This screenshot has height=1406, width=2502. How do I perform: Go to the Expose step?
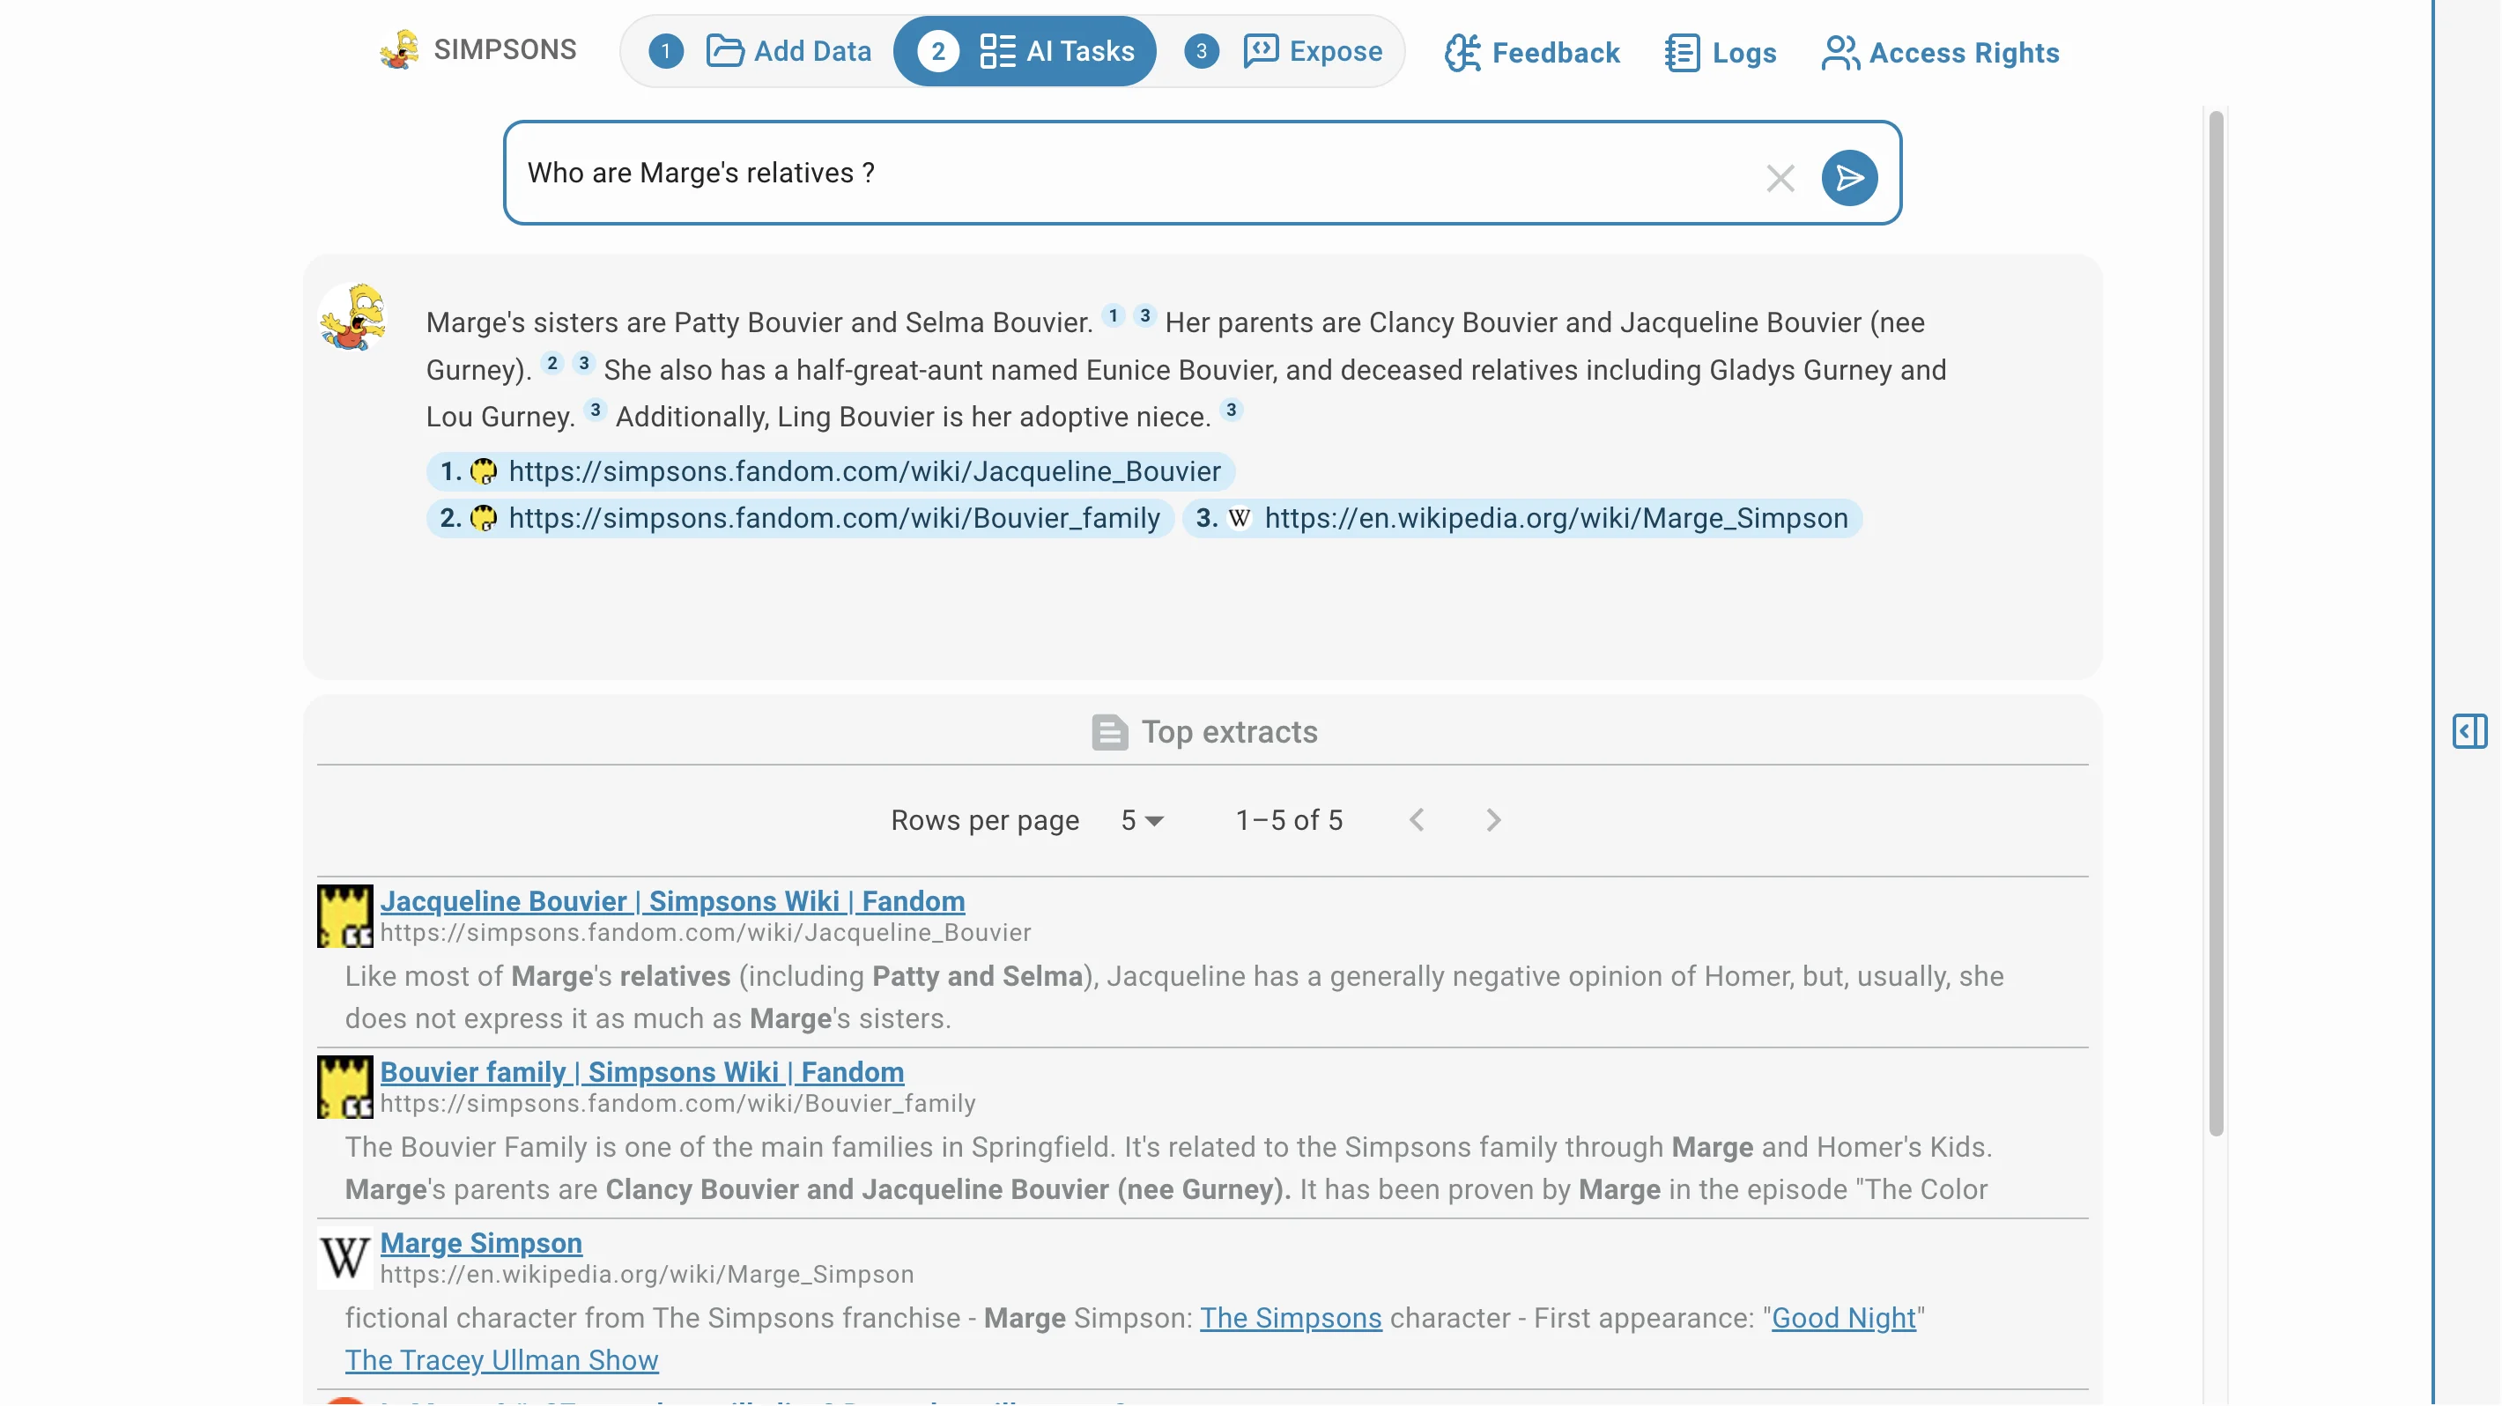coord(1283,50)
